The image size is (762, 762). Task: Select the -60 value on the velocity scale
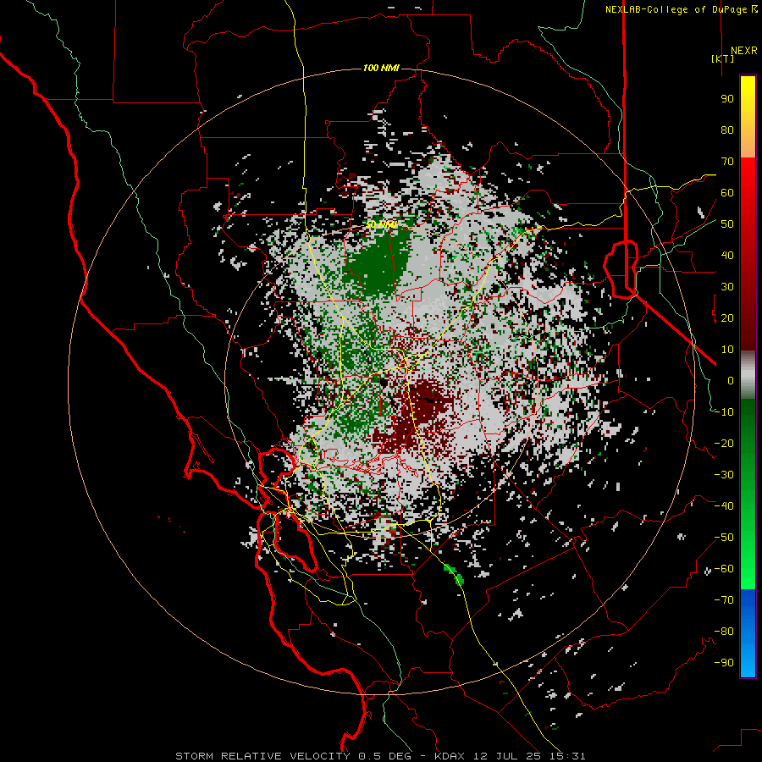click(724, 569)
